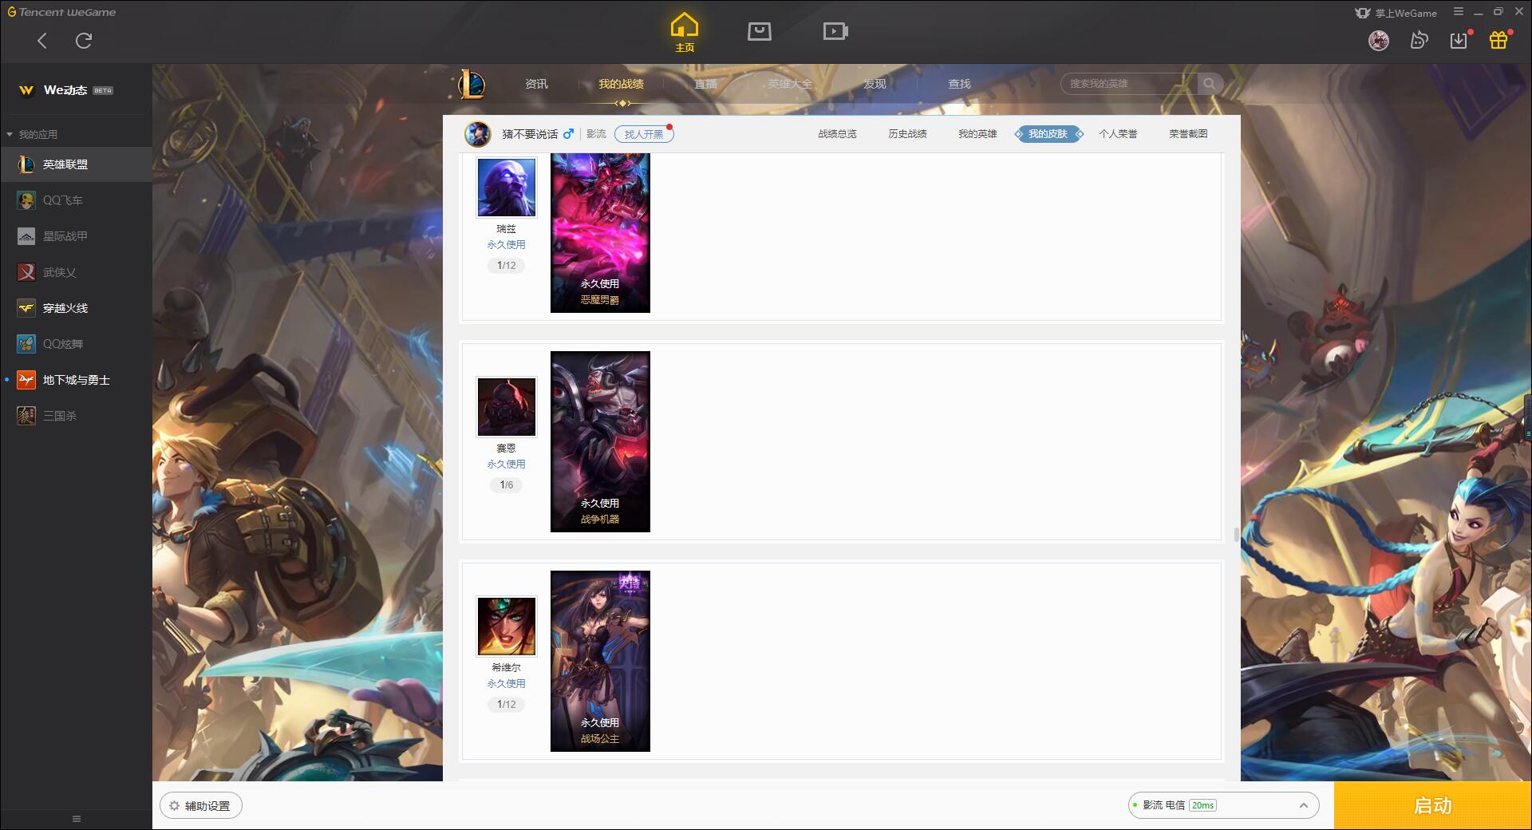Switch to 战绩总览 sub-tab
This screenshot has width=1532, height=830.
click(x=837, y=134)
